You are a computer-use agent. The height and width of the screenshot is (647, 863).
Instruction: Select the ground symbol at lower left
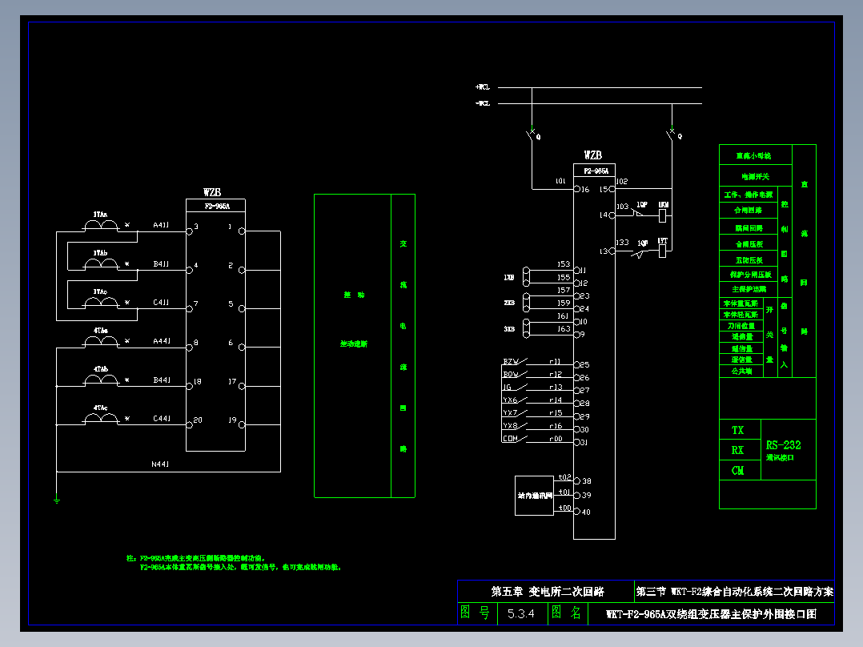pos(56,500)
